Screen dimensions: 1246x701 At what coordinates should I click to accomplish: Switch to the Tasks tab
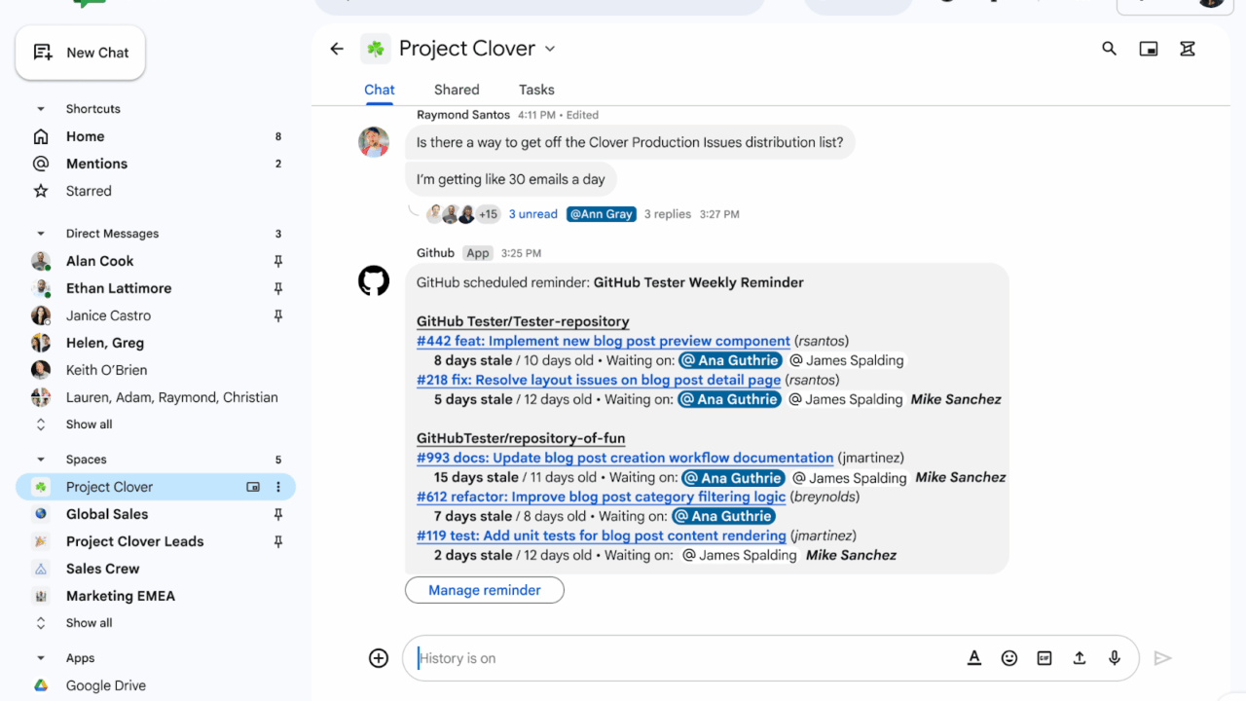point(536,90)
